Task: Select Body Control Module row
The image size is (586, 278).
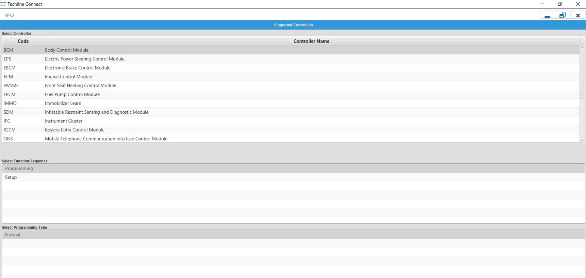Action: pos(67,50)
